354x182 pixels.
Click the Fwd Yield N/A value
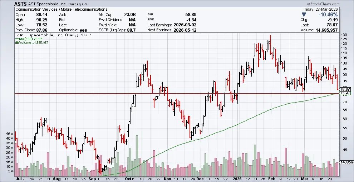(x=132, y=25)
